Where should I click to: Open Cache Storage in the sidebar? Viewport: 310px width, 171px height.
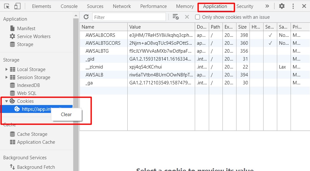32,134
